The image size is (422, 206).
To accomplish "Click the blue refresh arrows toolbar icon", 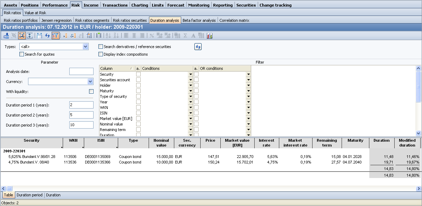I will click(x=47, y=36).
